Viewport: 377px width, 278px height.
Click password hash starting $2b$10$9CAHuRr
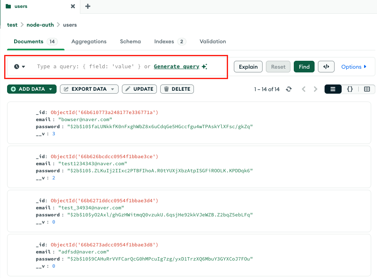tap(160, 259)
